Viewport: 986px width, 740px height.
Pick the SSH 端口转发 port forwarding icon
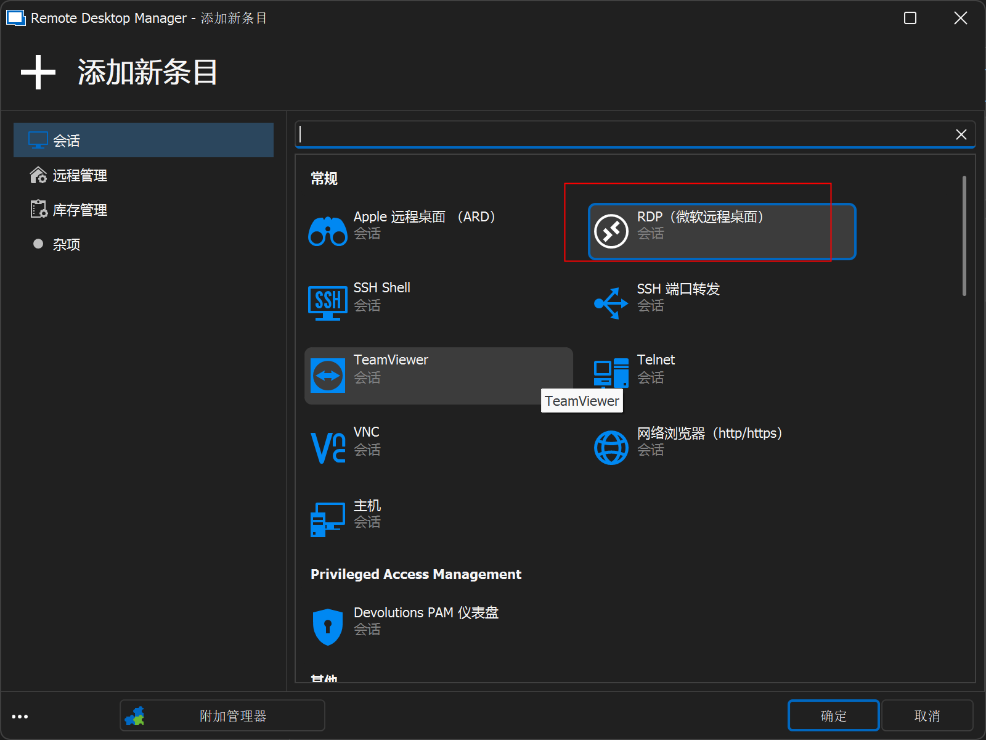(611, 303)
